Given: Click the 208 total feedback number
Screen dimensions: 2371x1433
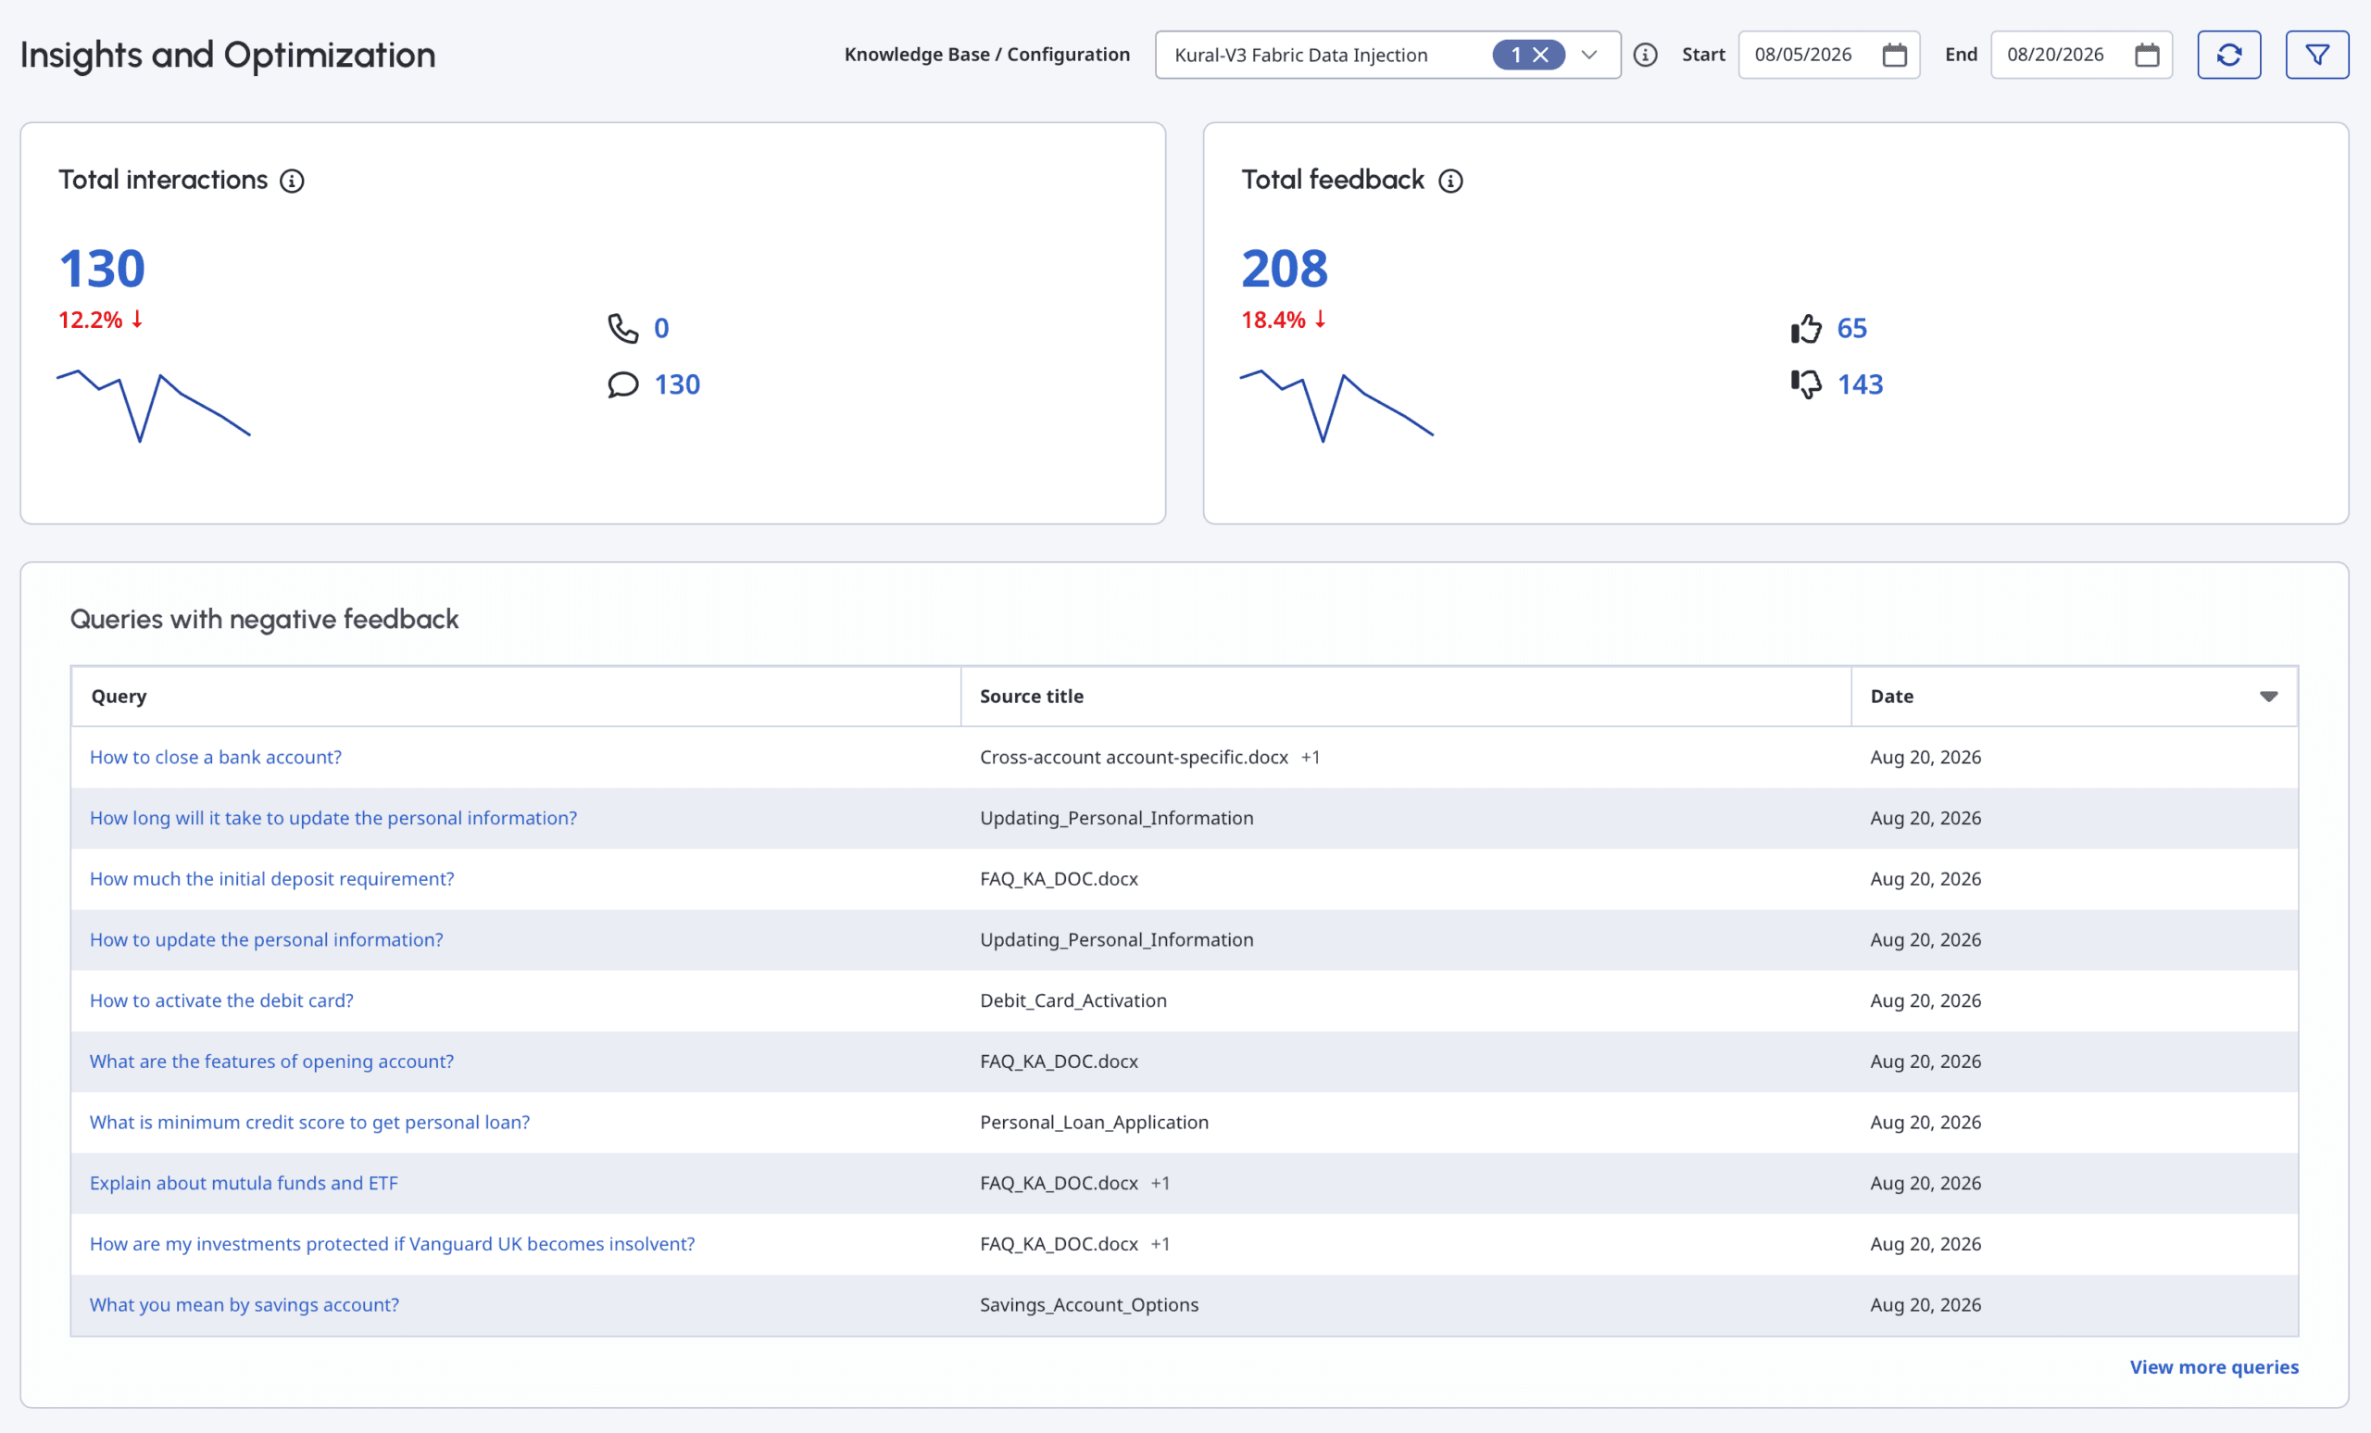Looking at the screenshot, I should (x=1284, y=269).
